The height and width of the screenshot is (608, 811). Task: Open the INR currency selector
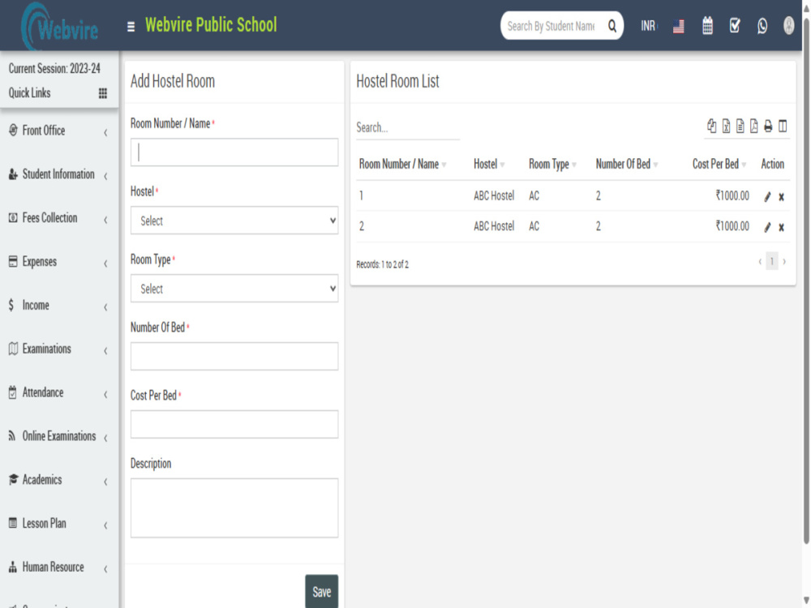tap(649, 26)
